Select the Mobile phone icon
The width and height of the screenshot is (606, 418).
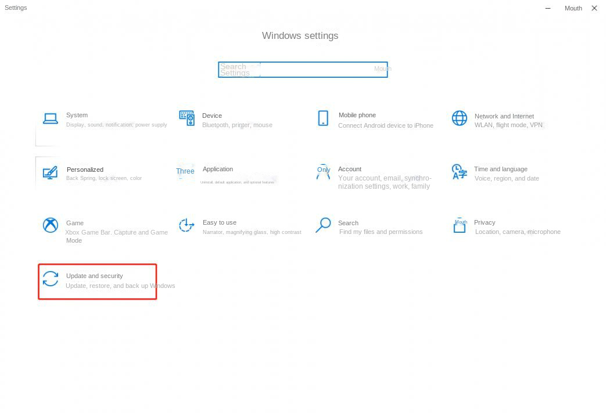(x=323, y=118)
